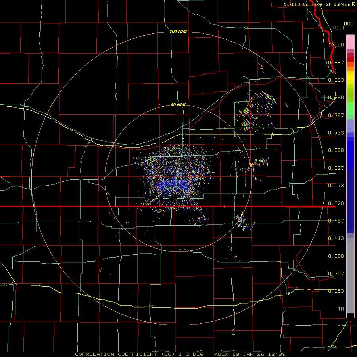Click the 0.520 scale value
Screen dimensions: 357x357
[336, 203]
